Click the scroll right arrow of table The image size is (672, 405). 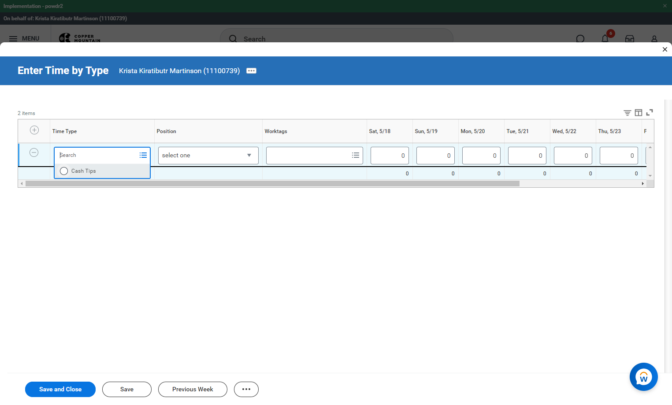point(642,184)
